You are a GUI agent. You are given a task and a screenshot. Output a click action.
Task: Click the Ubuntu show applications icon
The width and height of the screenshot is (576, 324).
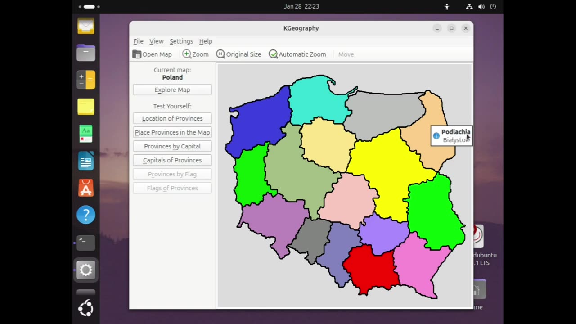(x=86, y=308)
